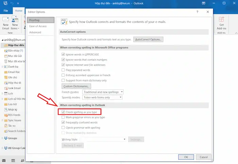
Task: Switch to Calendar view in bottom bar
Action: (x=13, y=161)
